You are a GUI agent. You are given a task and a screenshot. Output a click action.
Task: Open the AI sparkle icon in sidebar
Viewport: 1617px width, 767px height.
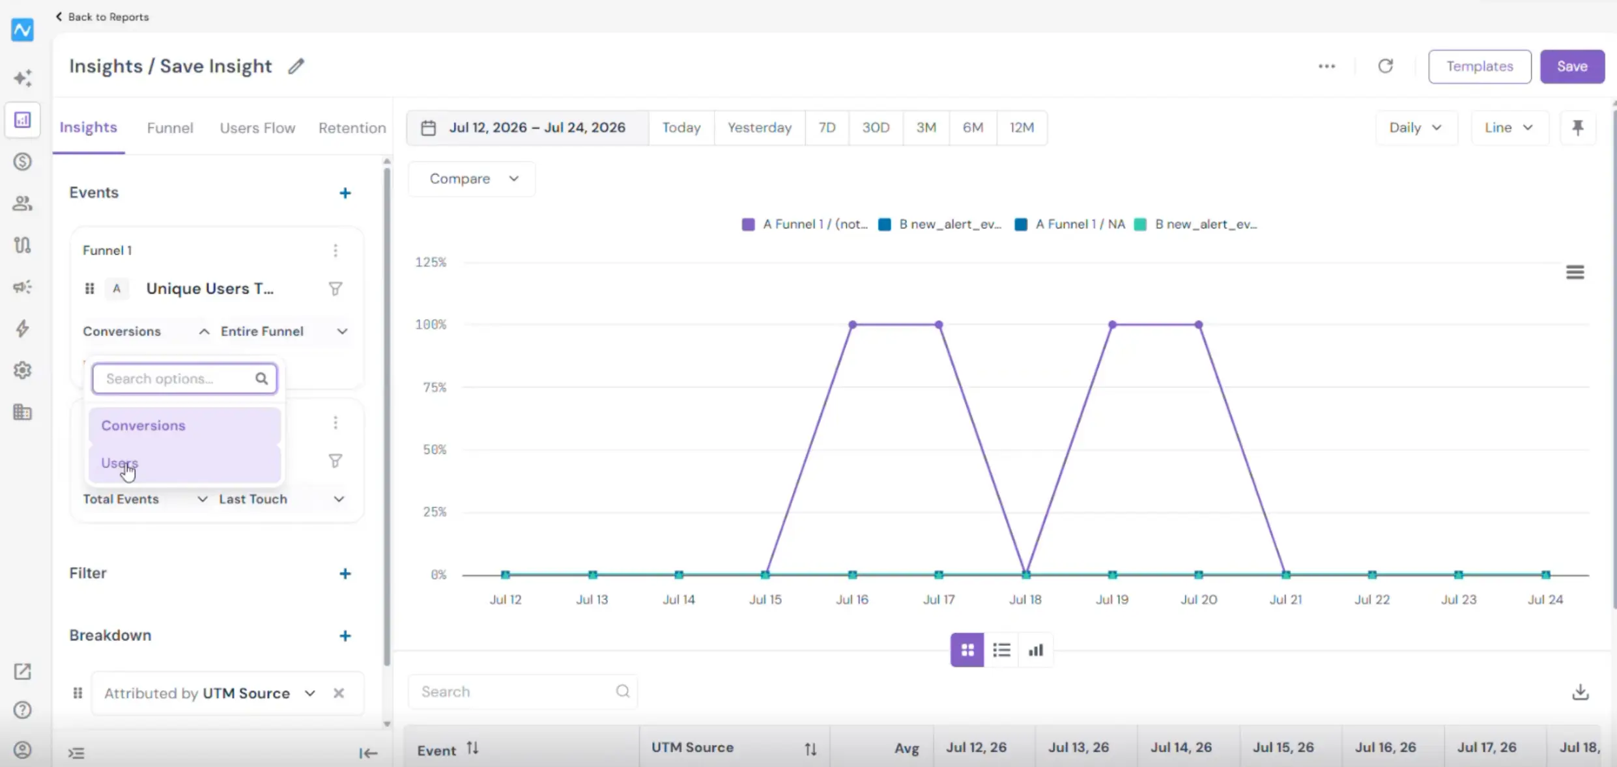tap(23, 78)
